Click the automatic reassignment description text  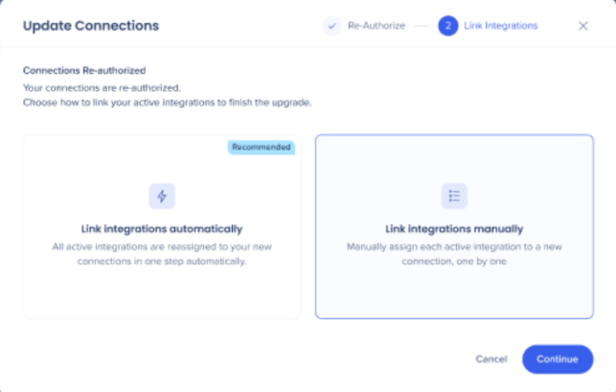[x=162, y=254]
